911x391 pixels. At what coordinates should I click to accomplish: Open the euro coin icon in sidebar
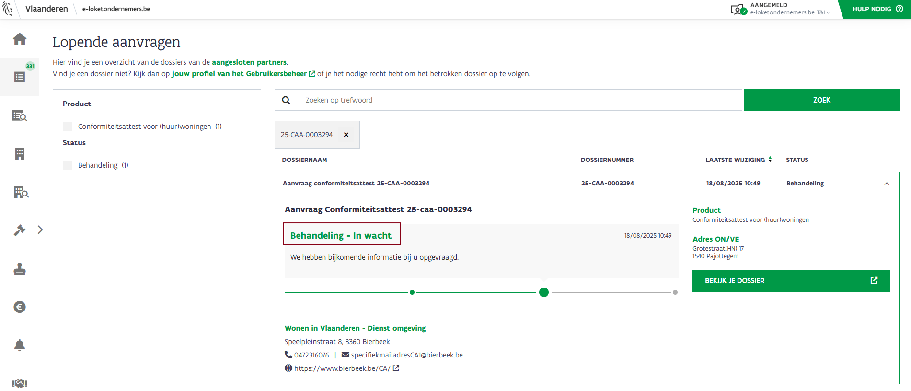20,307
